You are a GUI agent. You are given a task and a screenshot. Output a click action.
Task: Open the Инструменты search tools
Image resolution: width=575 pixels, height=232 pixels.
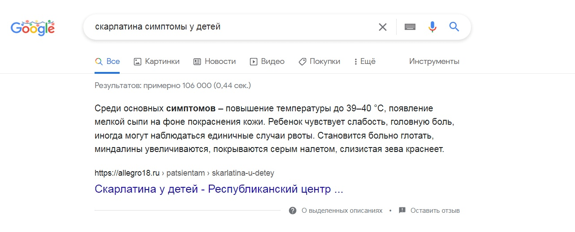pyautogui.click(x=434, y=62)
